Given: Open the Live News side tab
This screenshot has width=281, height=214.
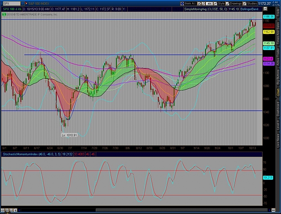Looking at the screenshot, I should click(278, 141).
